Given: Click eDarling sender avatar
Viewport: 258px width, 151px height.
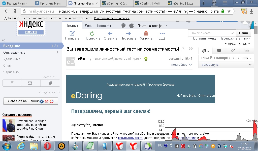Looking at the screenshot, I should point(71,61).
